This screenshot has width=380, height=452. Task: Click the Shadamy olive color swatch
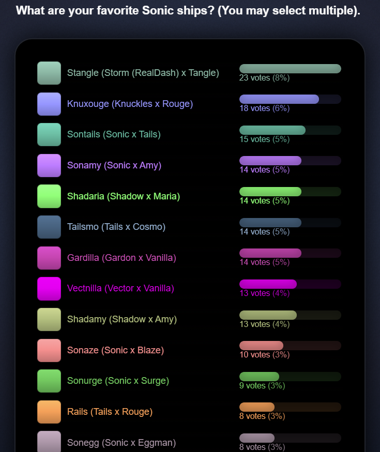pos(49,319)
